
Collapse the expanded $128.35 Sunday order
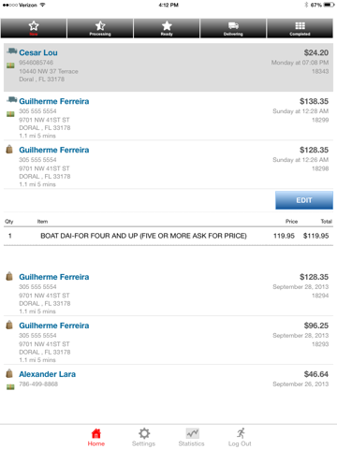coord(168,165)
